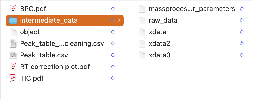Select the Peak_table_...cleaning.csv file

tap(62, 43)
